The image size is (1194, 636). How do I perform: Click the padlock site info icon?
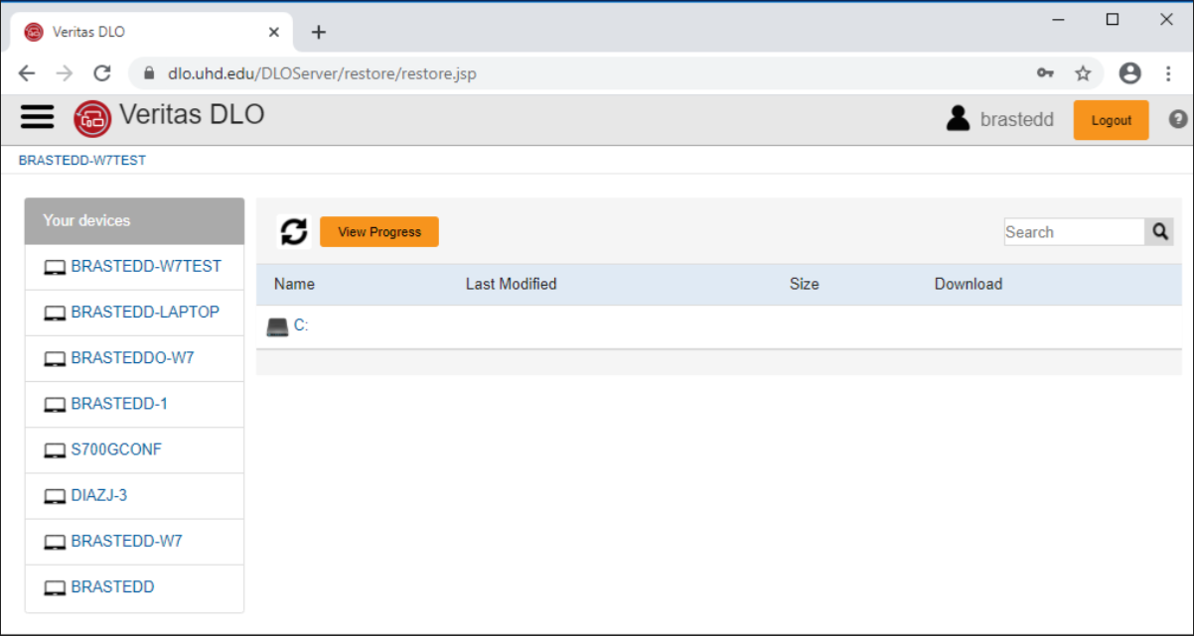tap(150, 73)
